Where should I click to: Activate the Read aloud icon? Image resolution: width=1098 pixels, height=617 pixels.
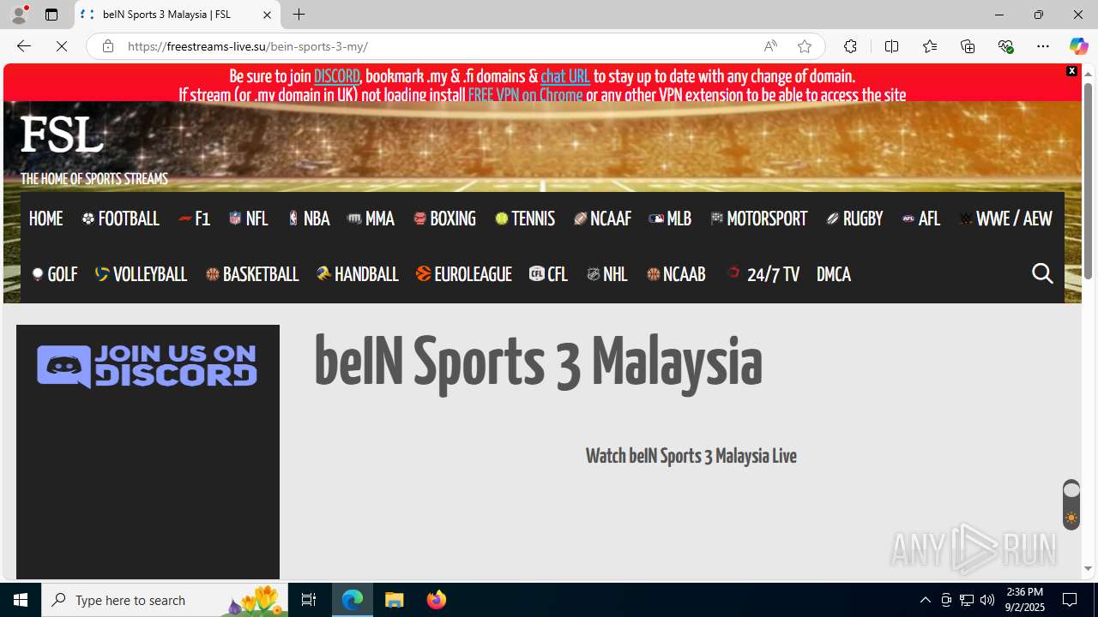pos(770,46)
